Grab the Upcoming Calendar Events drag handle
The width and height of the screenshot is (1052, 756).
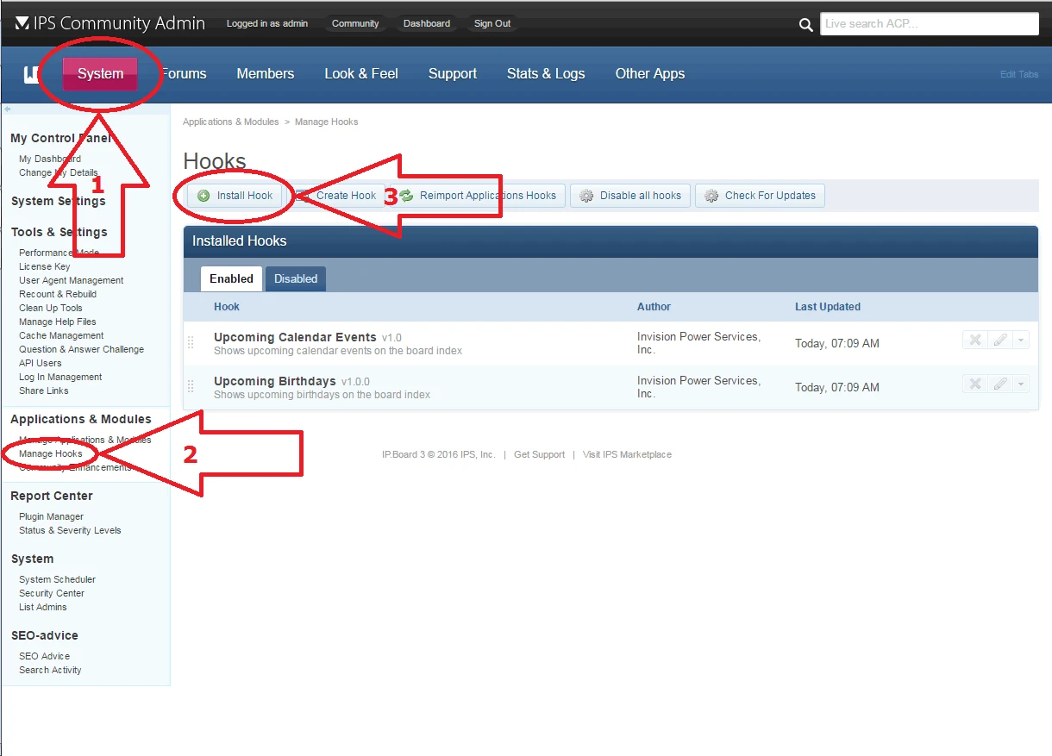191,343
